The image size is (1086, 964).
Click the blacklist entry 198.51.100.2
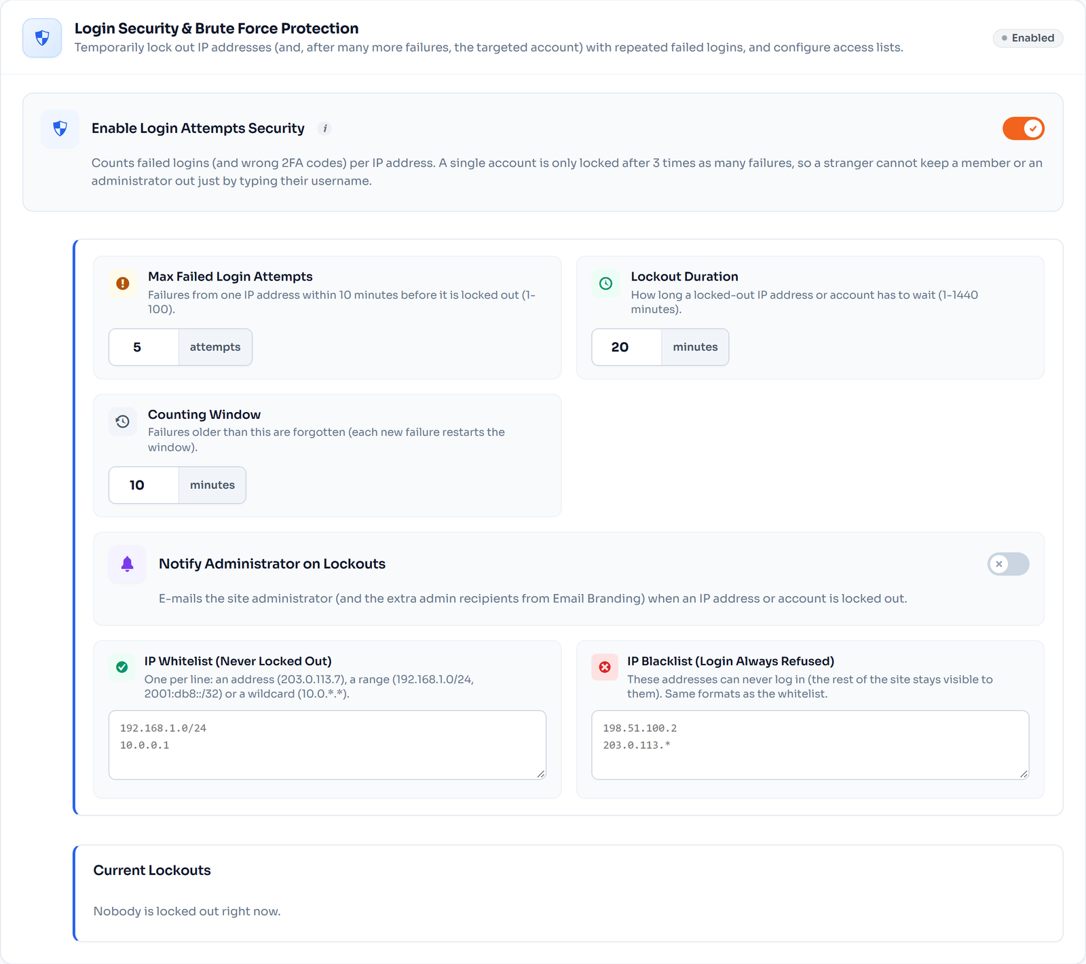(x=639, y=728)
